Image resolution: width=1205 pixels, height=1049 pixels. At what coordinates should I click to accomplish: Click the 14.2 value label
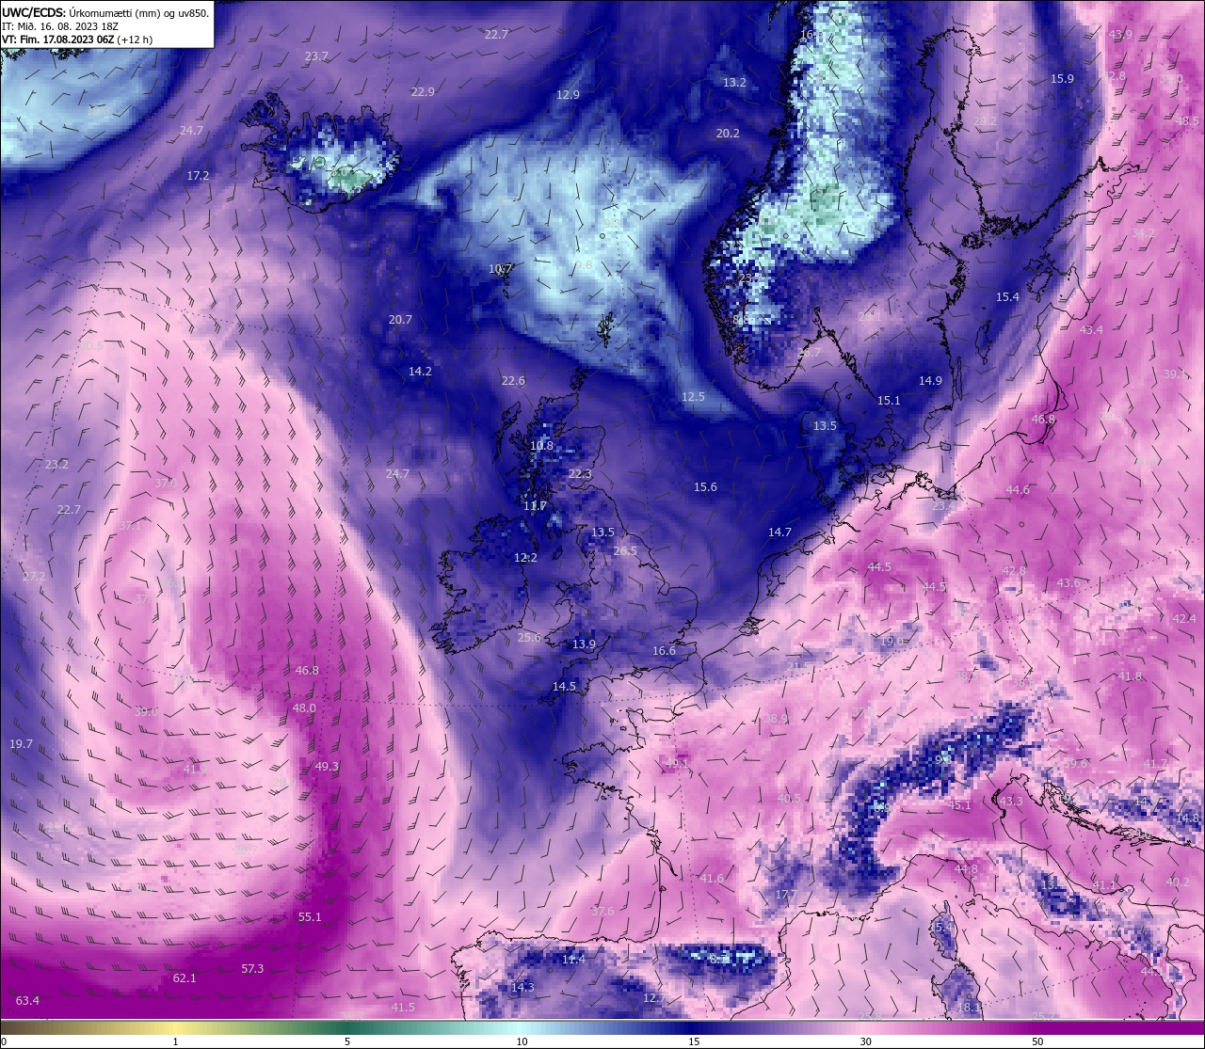click(x=420, y=372)
